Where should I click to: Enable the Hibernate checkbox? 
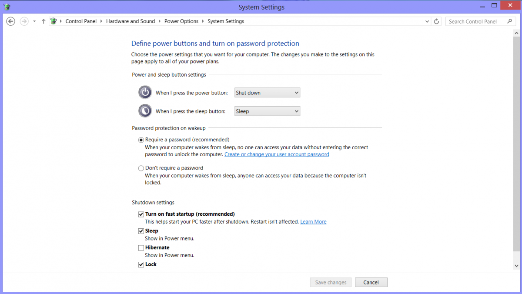141,248
